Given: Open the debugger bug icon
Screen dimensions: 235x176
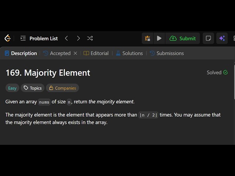Looking at the screenshot, I should pyautogui.click(x=148, y=38).
